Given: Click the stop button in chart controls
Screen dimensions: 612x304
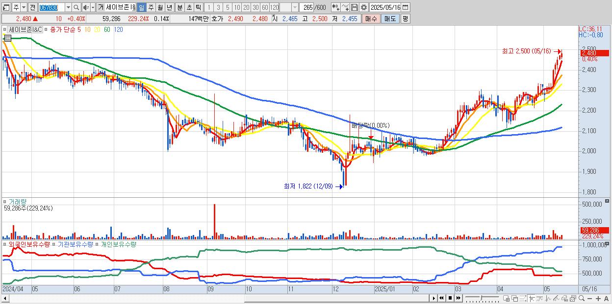Looking at the screenshot, I should 450,298.
